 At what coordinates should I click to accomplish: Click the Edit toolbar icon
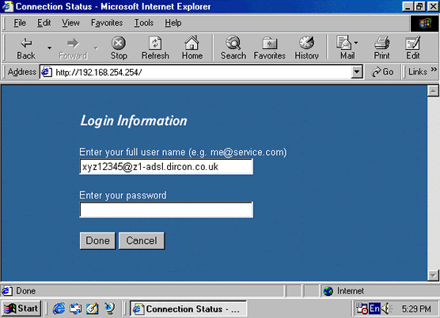[413, 48]
